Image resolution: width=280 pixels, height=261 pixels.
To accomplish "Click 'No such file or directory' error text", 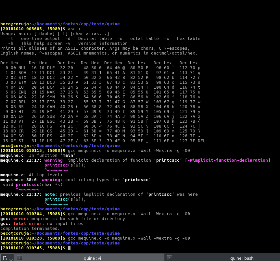I will click(x=93, y=219).
